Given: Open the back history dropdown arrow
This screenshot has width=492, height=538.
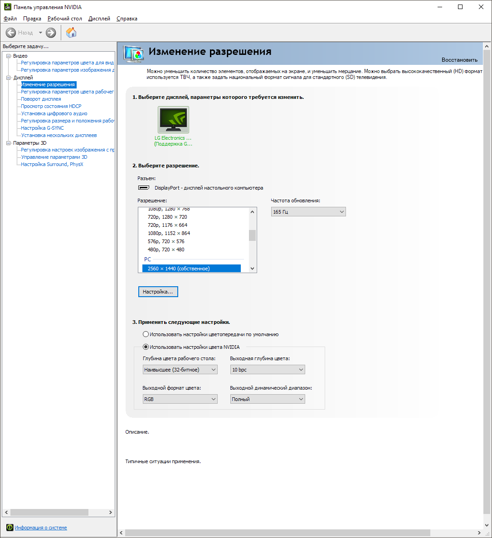Looking at the screenshot, I should (40, 33).
